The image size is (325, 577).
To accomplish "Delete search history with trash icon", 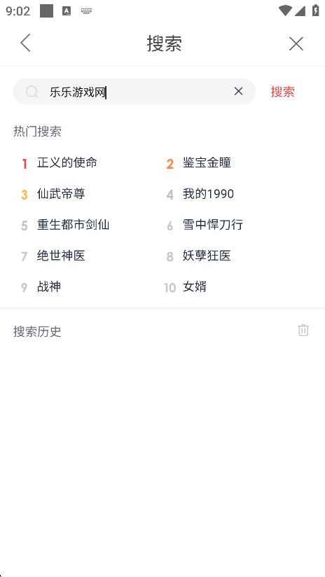I will (x=303, y=330).
